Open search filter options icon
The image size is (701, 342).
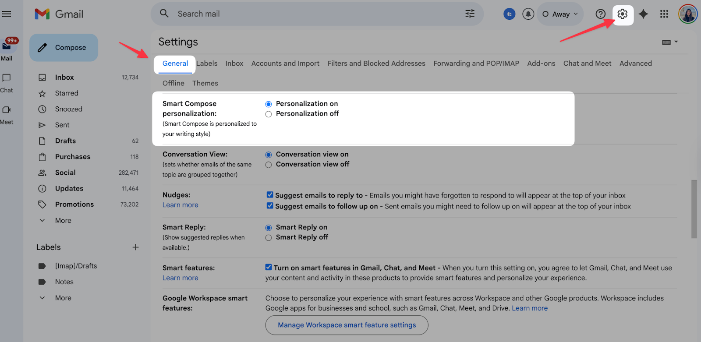pyautogui.click(x=470, y=14)
